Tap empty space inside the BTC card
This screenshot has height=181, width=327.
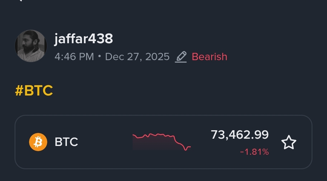click(x=103, y=157)
